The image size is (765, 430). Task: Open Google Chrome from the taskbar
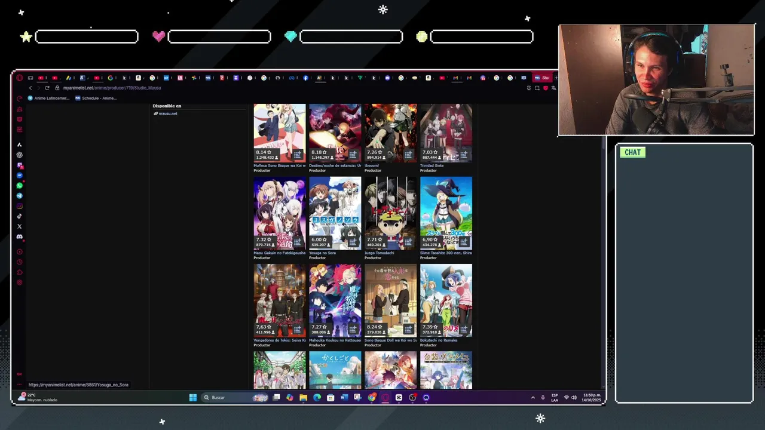pyautogui.click(x=372, y=397)
